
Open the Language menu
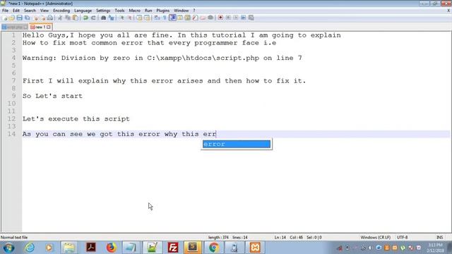click(x=83, y=11)
